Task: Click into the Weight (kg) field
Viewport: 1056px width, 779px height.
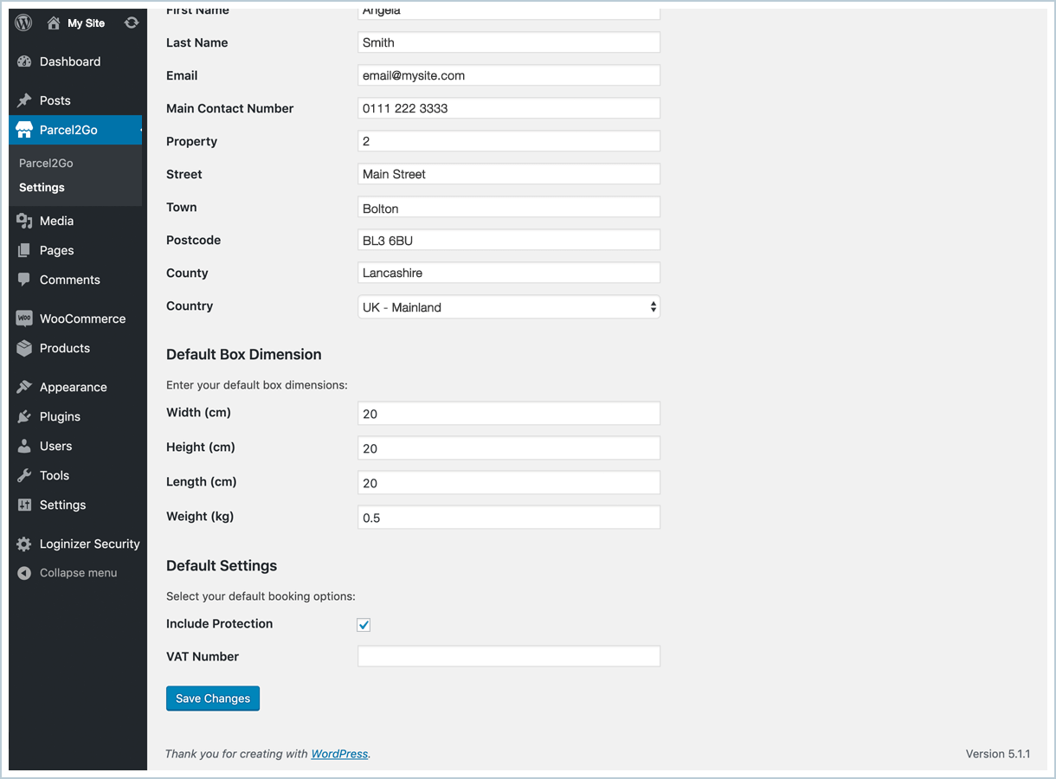Action: pyautogui.click(x=508, y=518)
